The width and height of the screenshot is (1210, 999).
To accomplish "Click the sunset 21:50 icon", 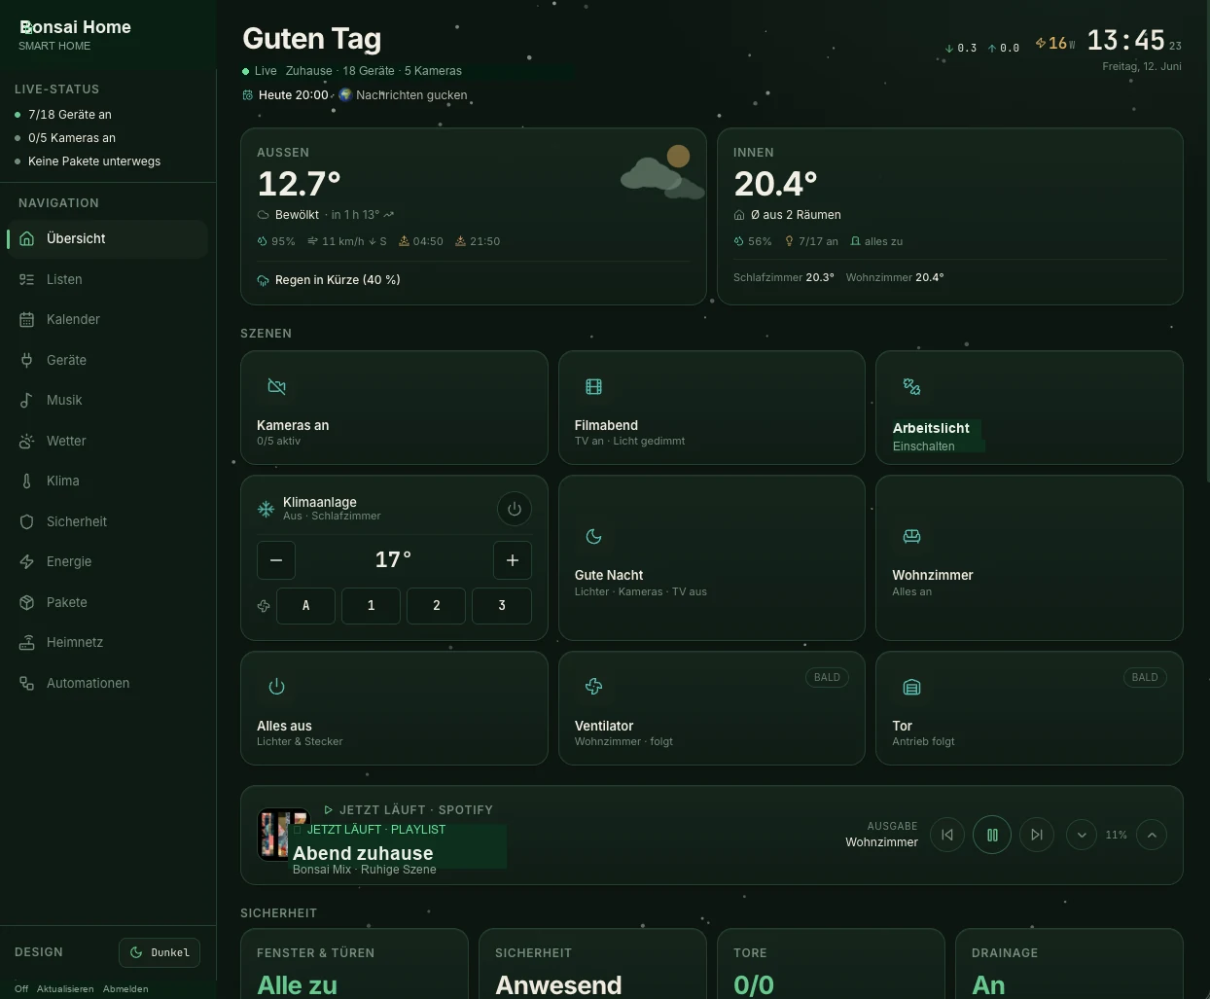I will (460, 241).
